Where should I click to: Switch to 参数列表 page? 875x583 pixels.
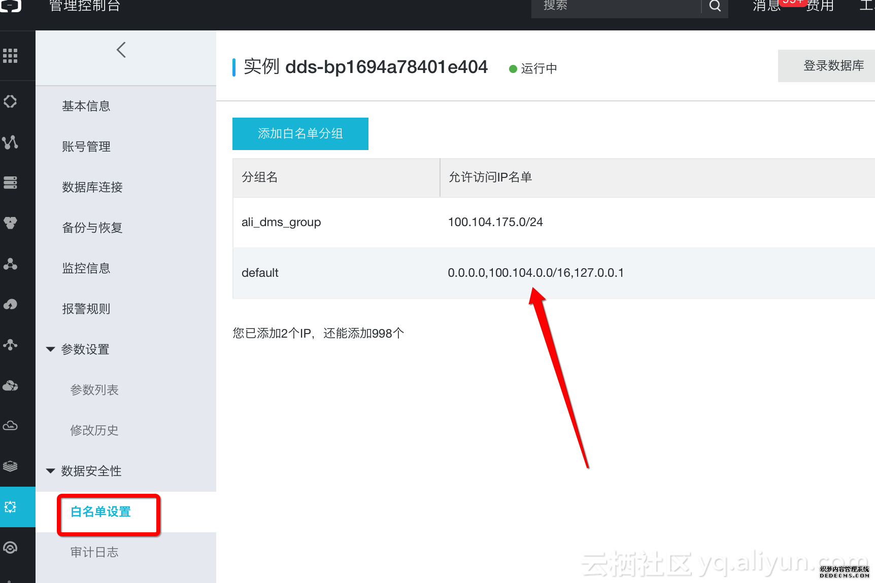[x=94, y=389]
